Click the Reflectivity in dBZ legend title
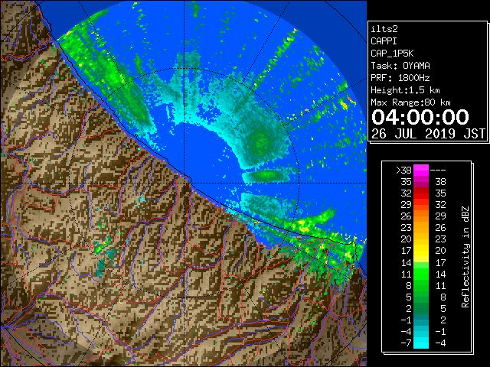This screenshot has height=367, width=490. pos(465,257)
